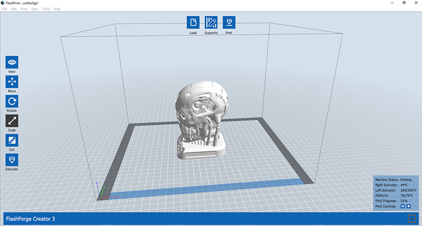Open the Help menu

pos(57,9)
